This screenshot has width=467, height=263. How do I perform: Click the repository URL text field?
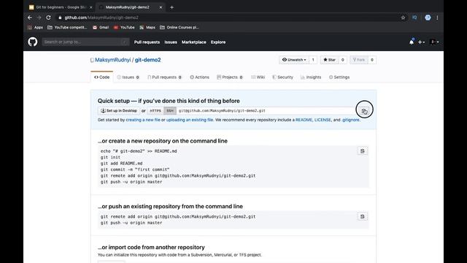[267, 110]
